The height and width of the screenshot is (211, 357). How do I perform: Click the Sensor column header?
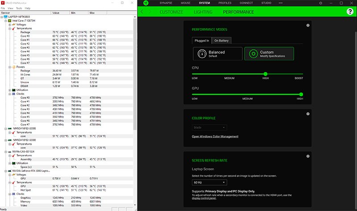coord(25,13)
